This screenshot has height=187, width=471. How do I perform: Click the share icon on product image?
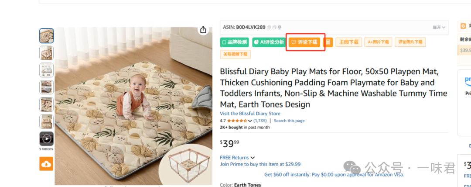[x=203, y=30]
